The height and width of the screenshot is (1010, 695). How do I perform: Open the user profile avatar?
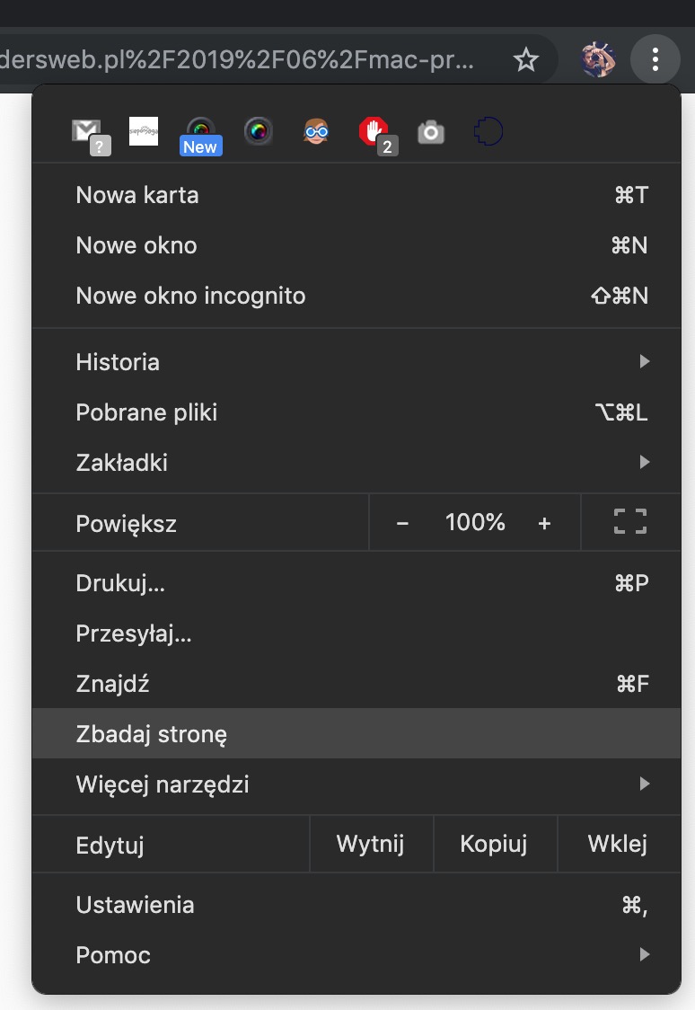[x=598, y=59]
